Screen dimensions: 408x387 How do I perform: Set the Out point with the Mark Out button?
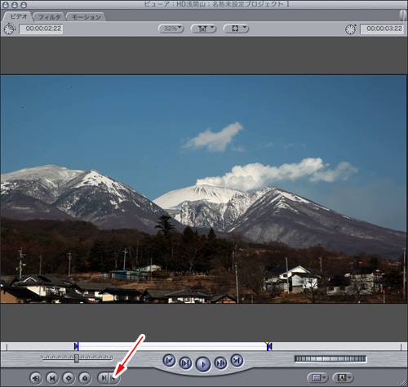(114, 378)
